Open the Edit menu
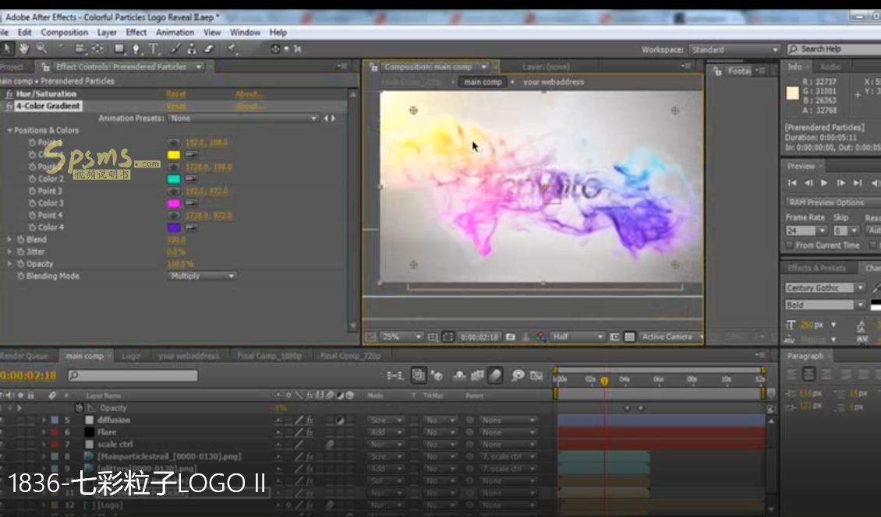Screen dimensions: 881x517 click(x=25, y=33)
